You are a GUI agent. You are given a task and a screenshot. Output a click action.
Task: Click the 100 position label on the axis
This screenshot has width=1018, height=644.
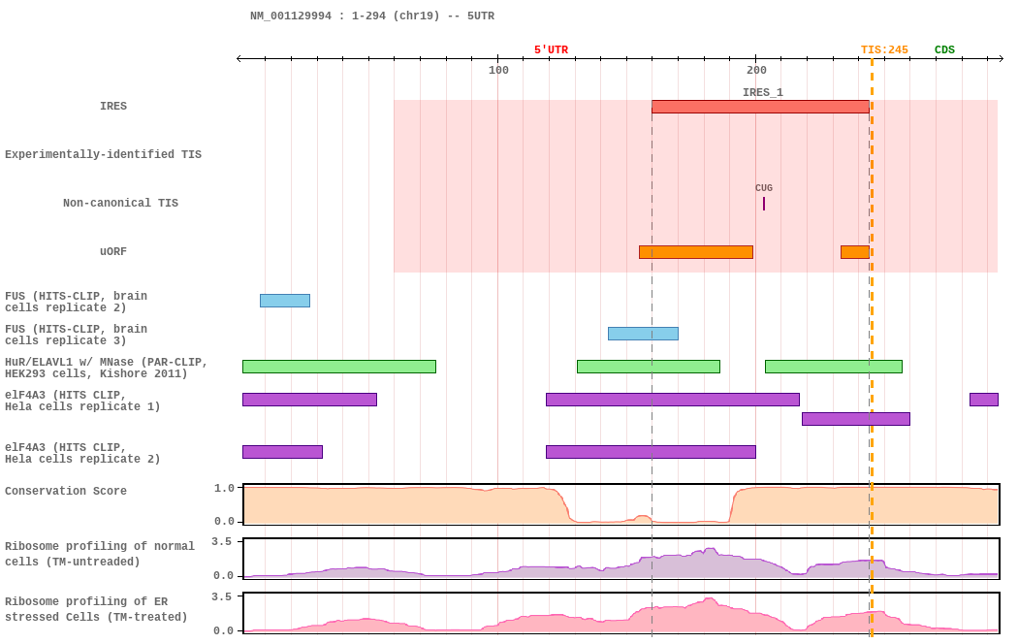(x=498, y=70)
